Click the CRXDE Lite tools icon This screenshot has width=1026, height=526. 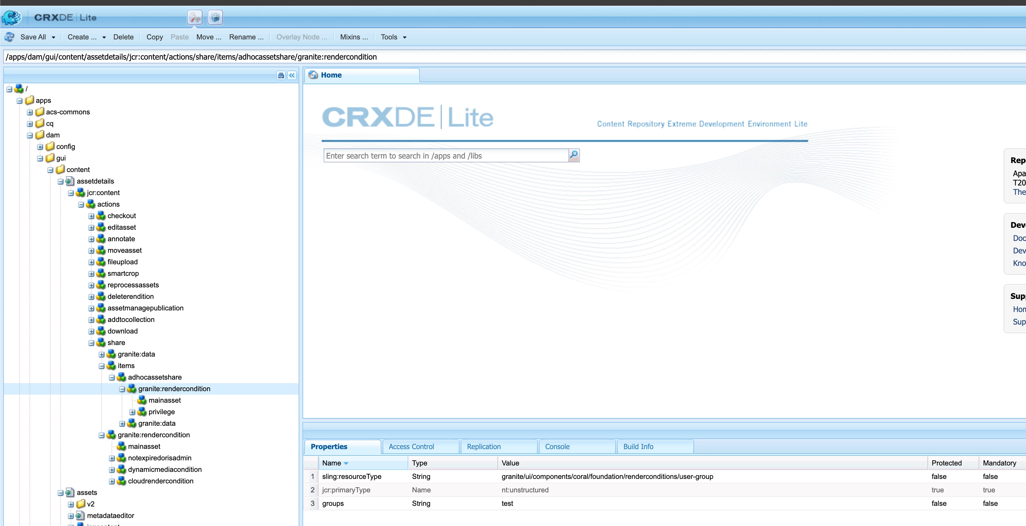(195, 18)
